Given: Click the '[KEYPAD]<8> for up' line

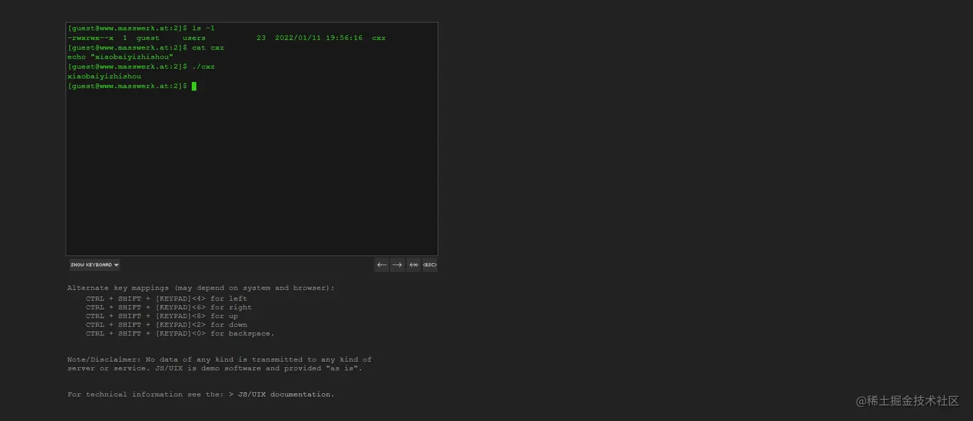Looking at the screenshot, I should click(x=162, y=316).
